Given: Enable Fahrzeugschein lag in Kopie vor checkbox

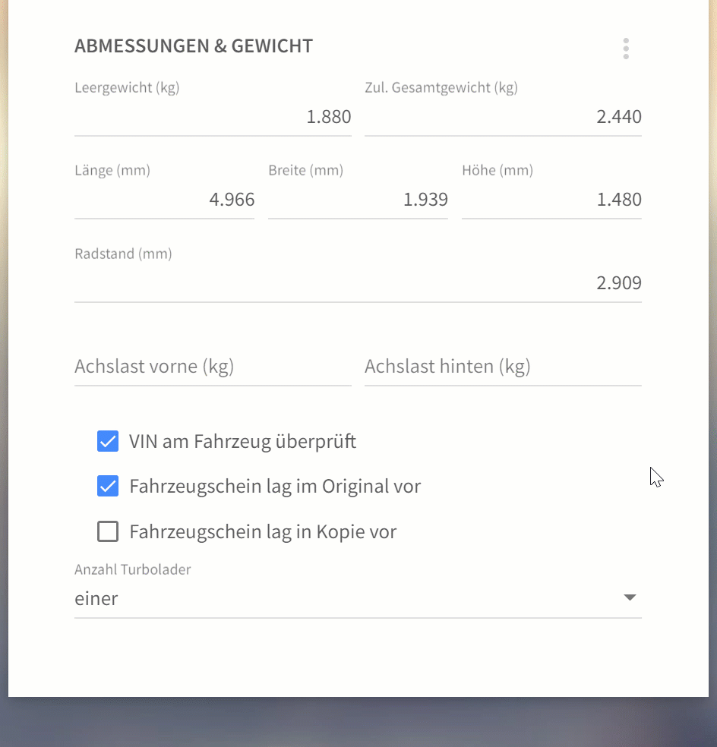Looking at the screenshot, I should coord(108,531).
